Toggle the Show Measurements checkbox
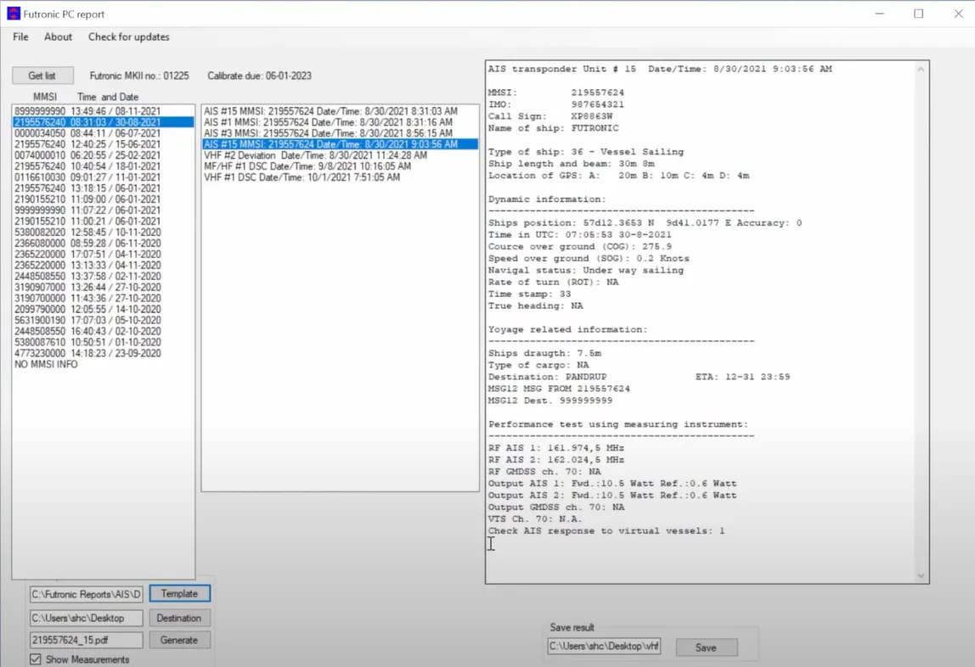 36,659
